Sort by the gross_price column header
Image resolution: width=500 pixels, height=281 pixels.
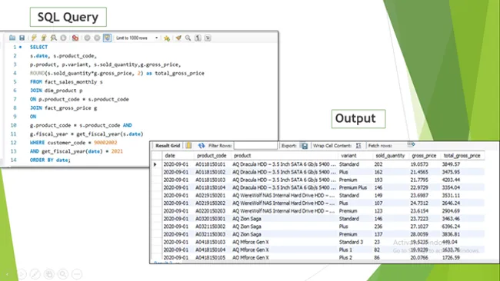point(424,156)
